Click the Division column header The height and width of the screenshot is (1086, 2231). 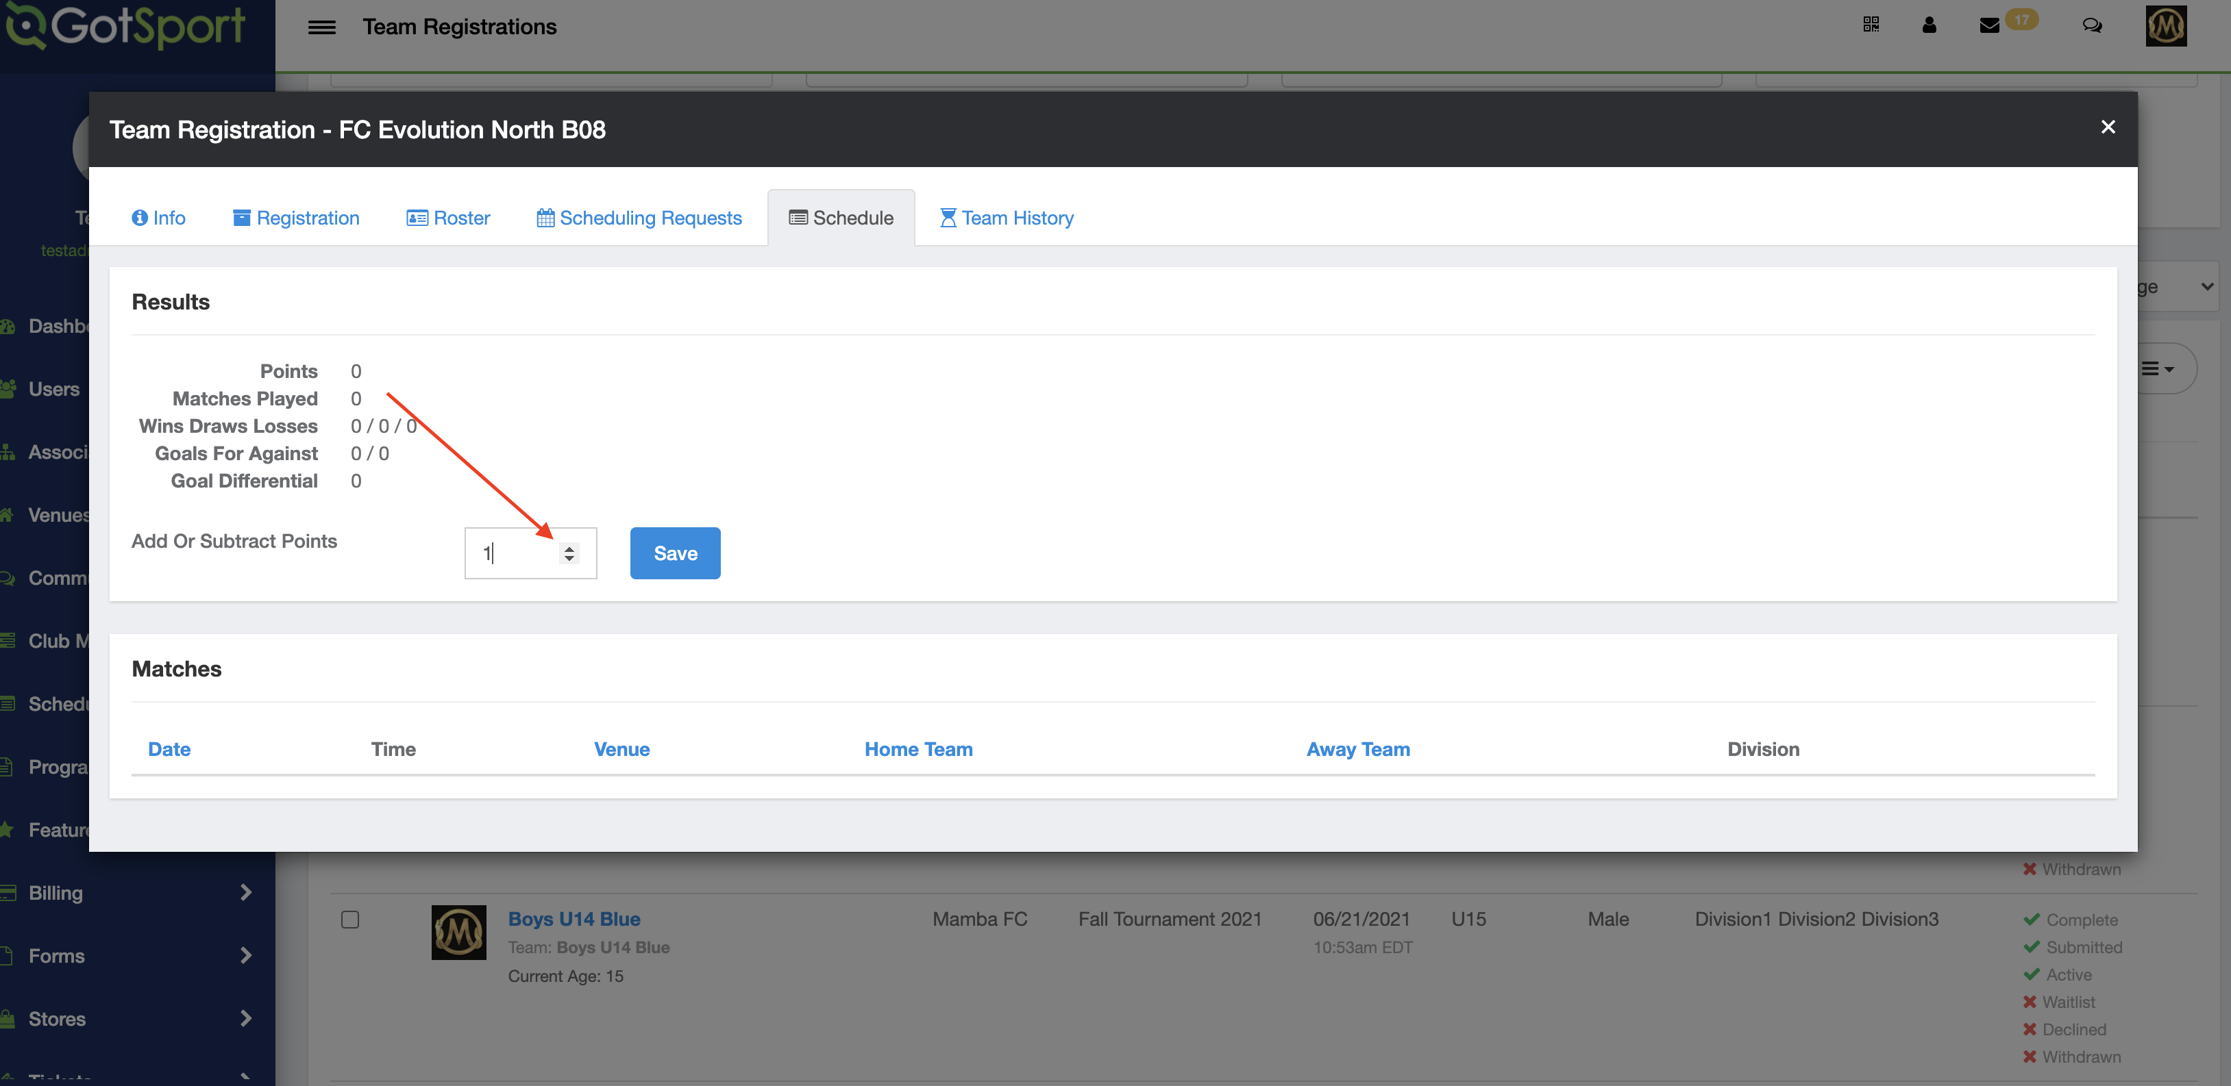pyautogui.click(x=1763, y=749)
